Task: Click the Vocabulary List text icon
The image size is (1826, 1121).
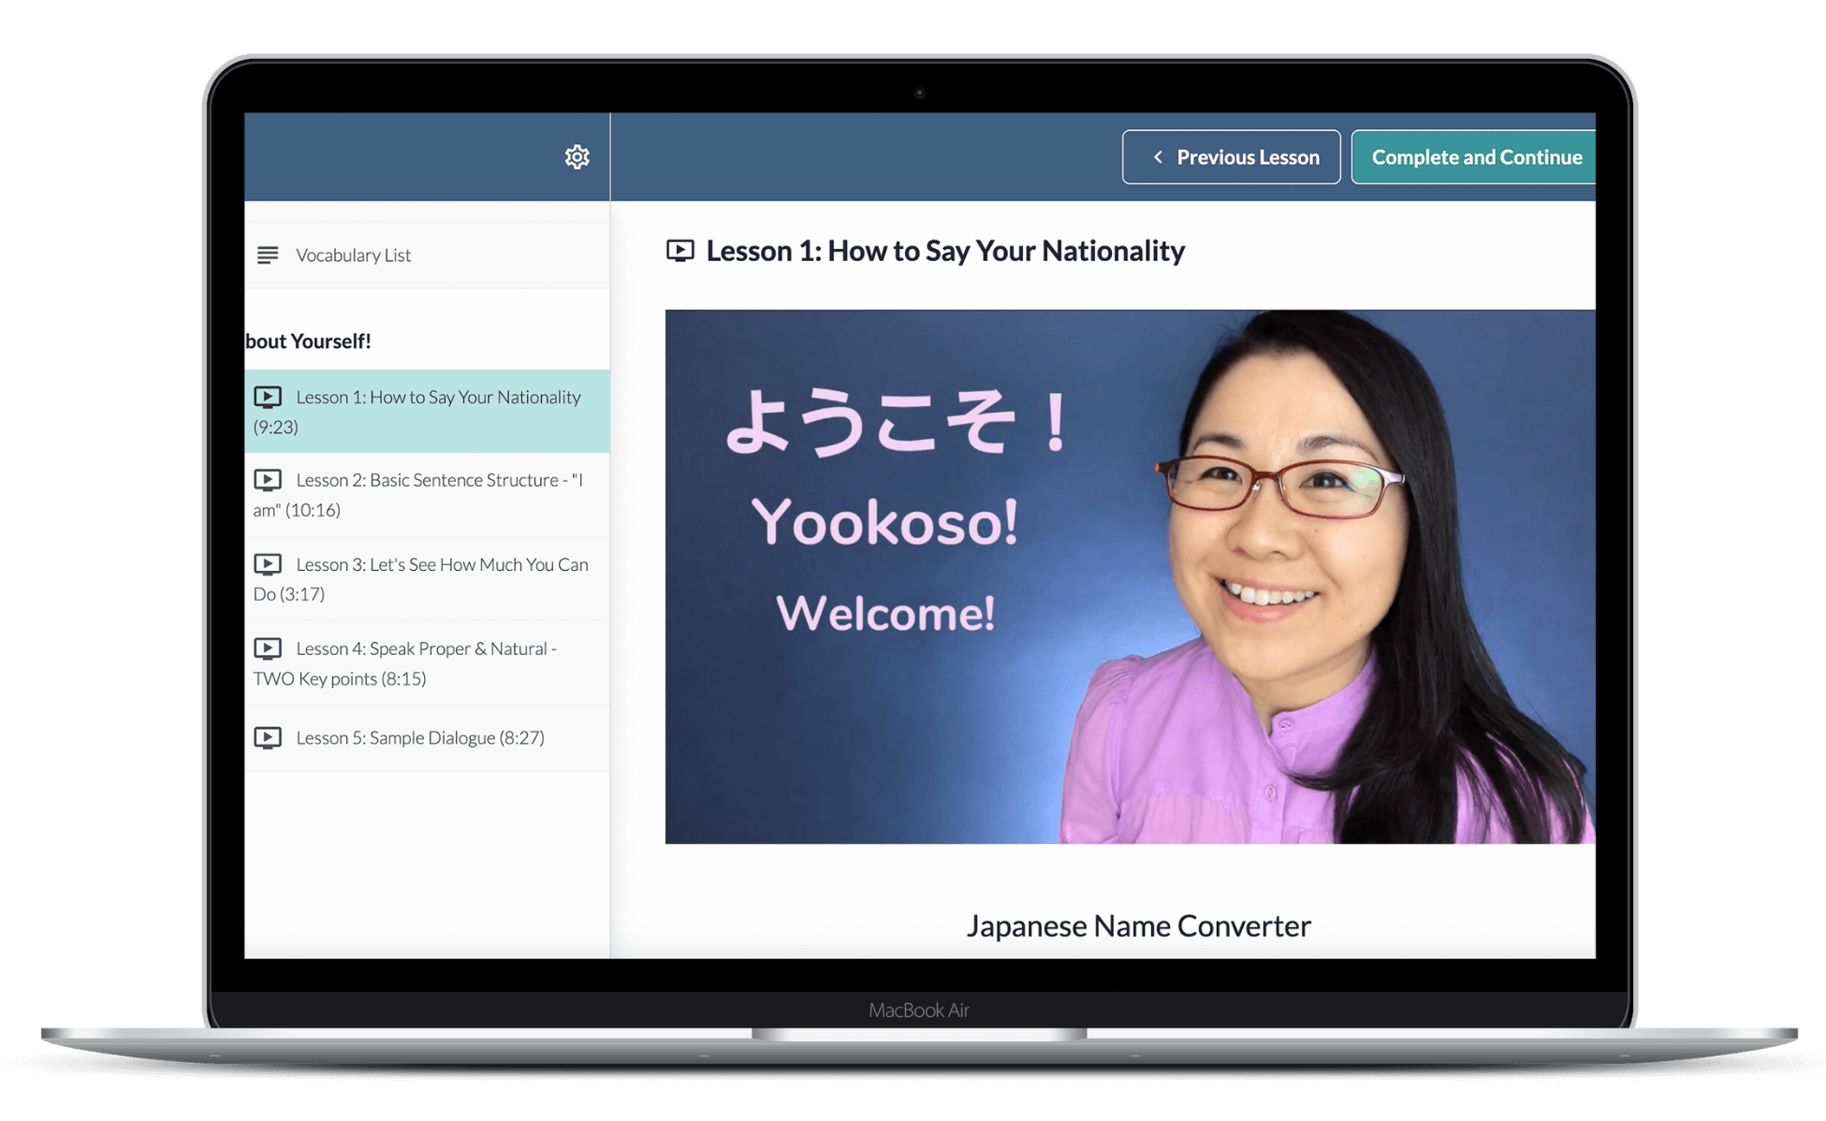Action: [268, 255]
